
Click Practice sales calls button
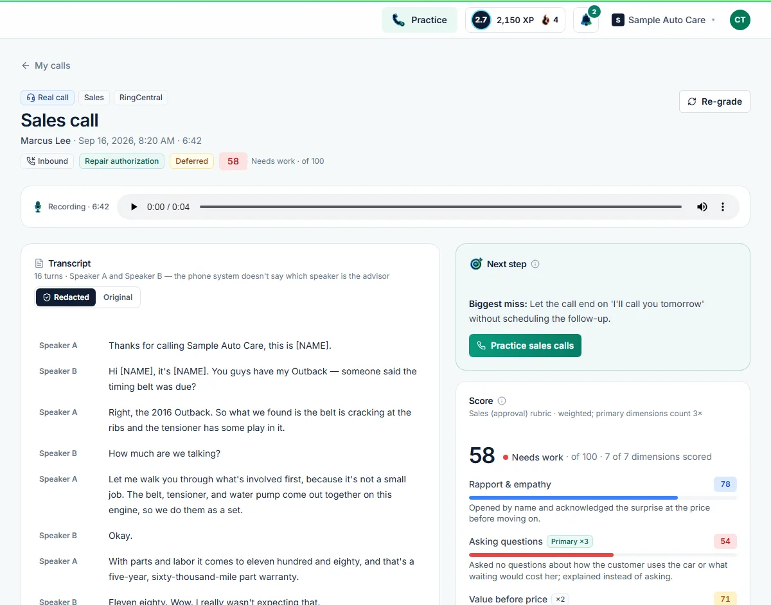(525, 346)
